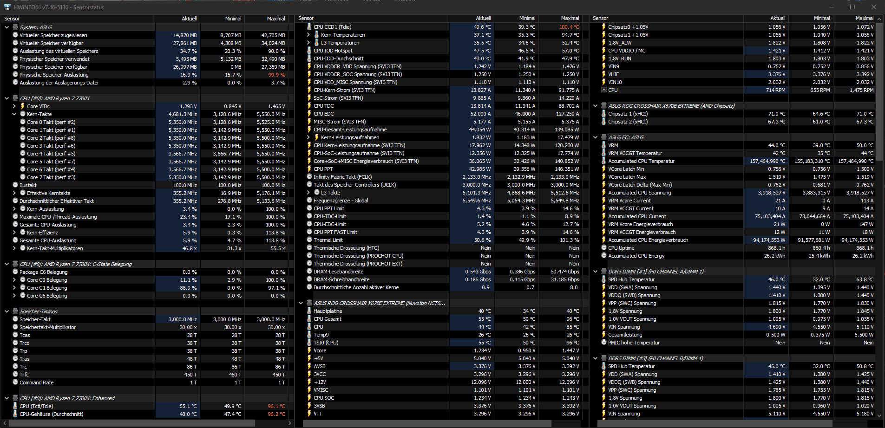The width and height of the screenshot is (885, 428).
Task: Click the lightning icon beside CPU VDDCR_VDD Spannung
Action: click(x=309, y=66)
